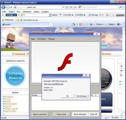This screenshot has height=120, width=126.
Task: Click the Найти! search button
Action: (x=55, y=15)
